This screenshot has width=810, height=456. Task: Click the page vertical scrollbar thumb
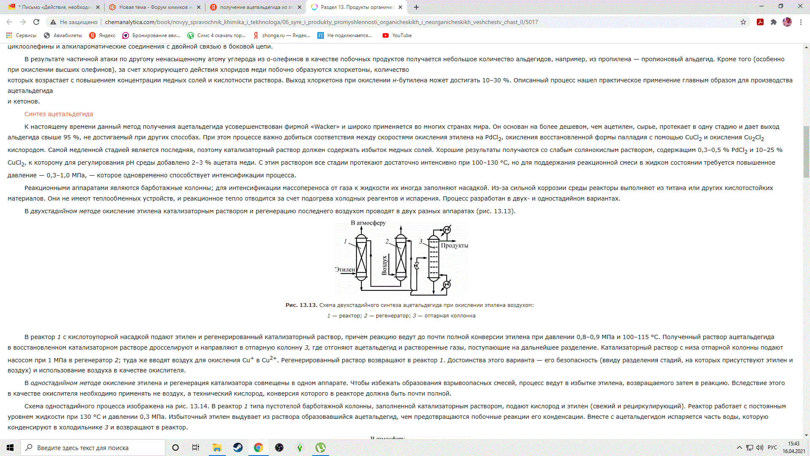coord(806,152)
